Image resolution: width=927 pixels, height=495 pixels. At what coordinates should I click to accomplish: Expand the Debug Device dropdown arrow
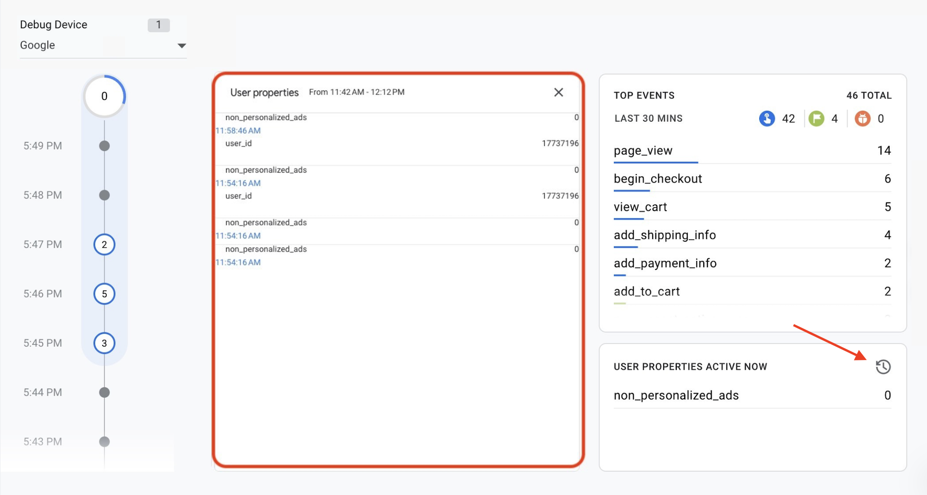182,45
